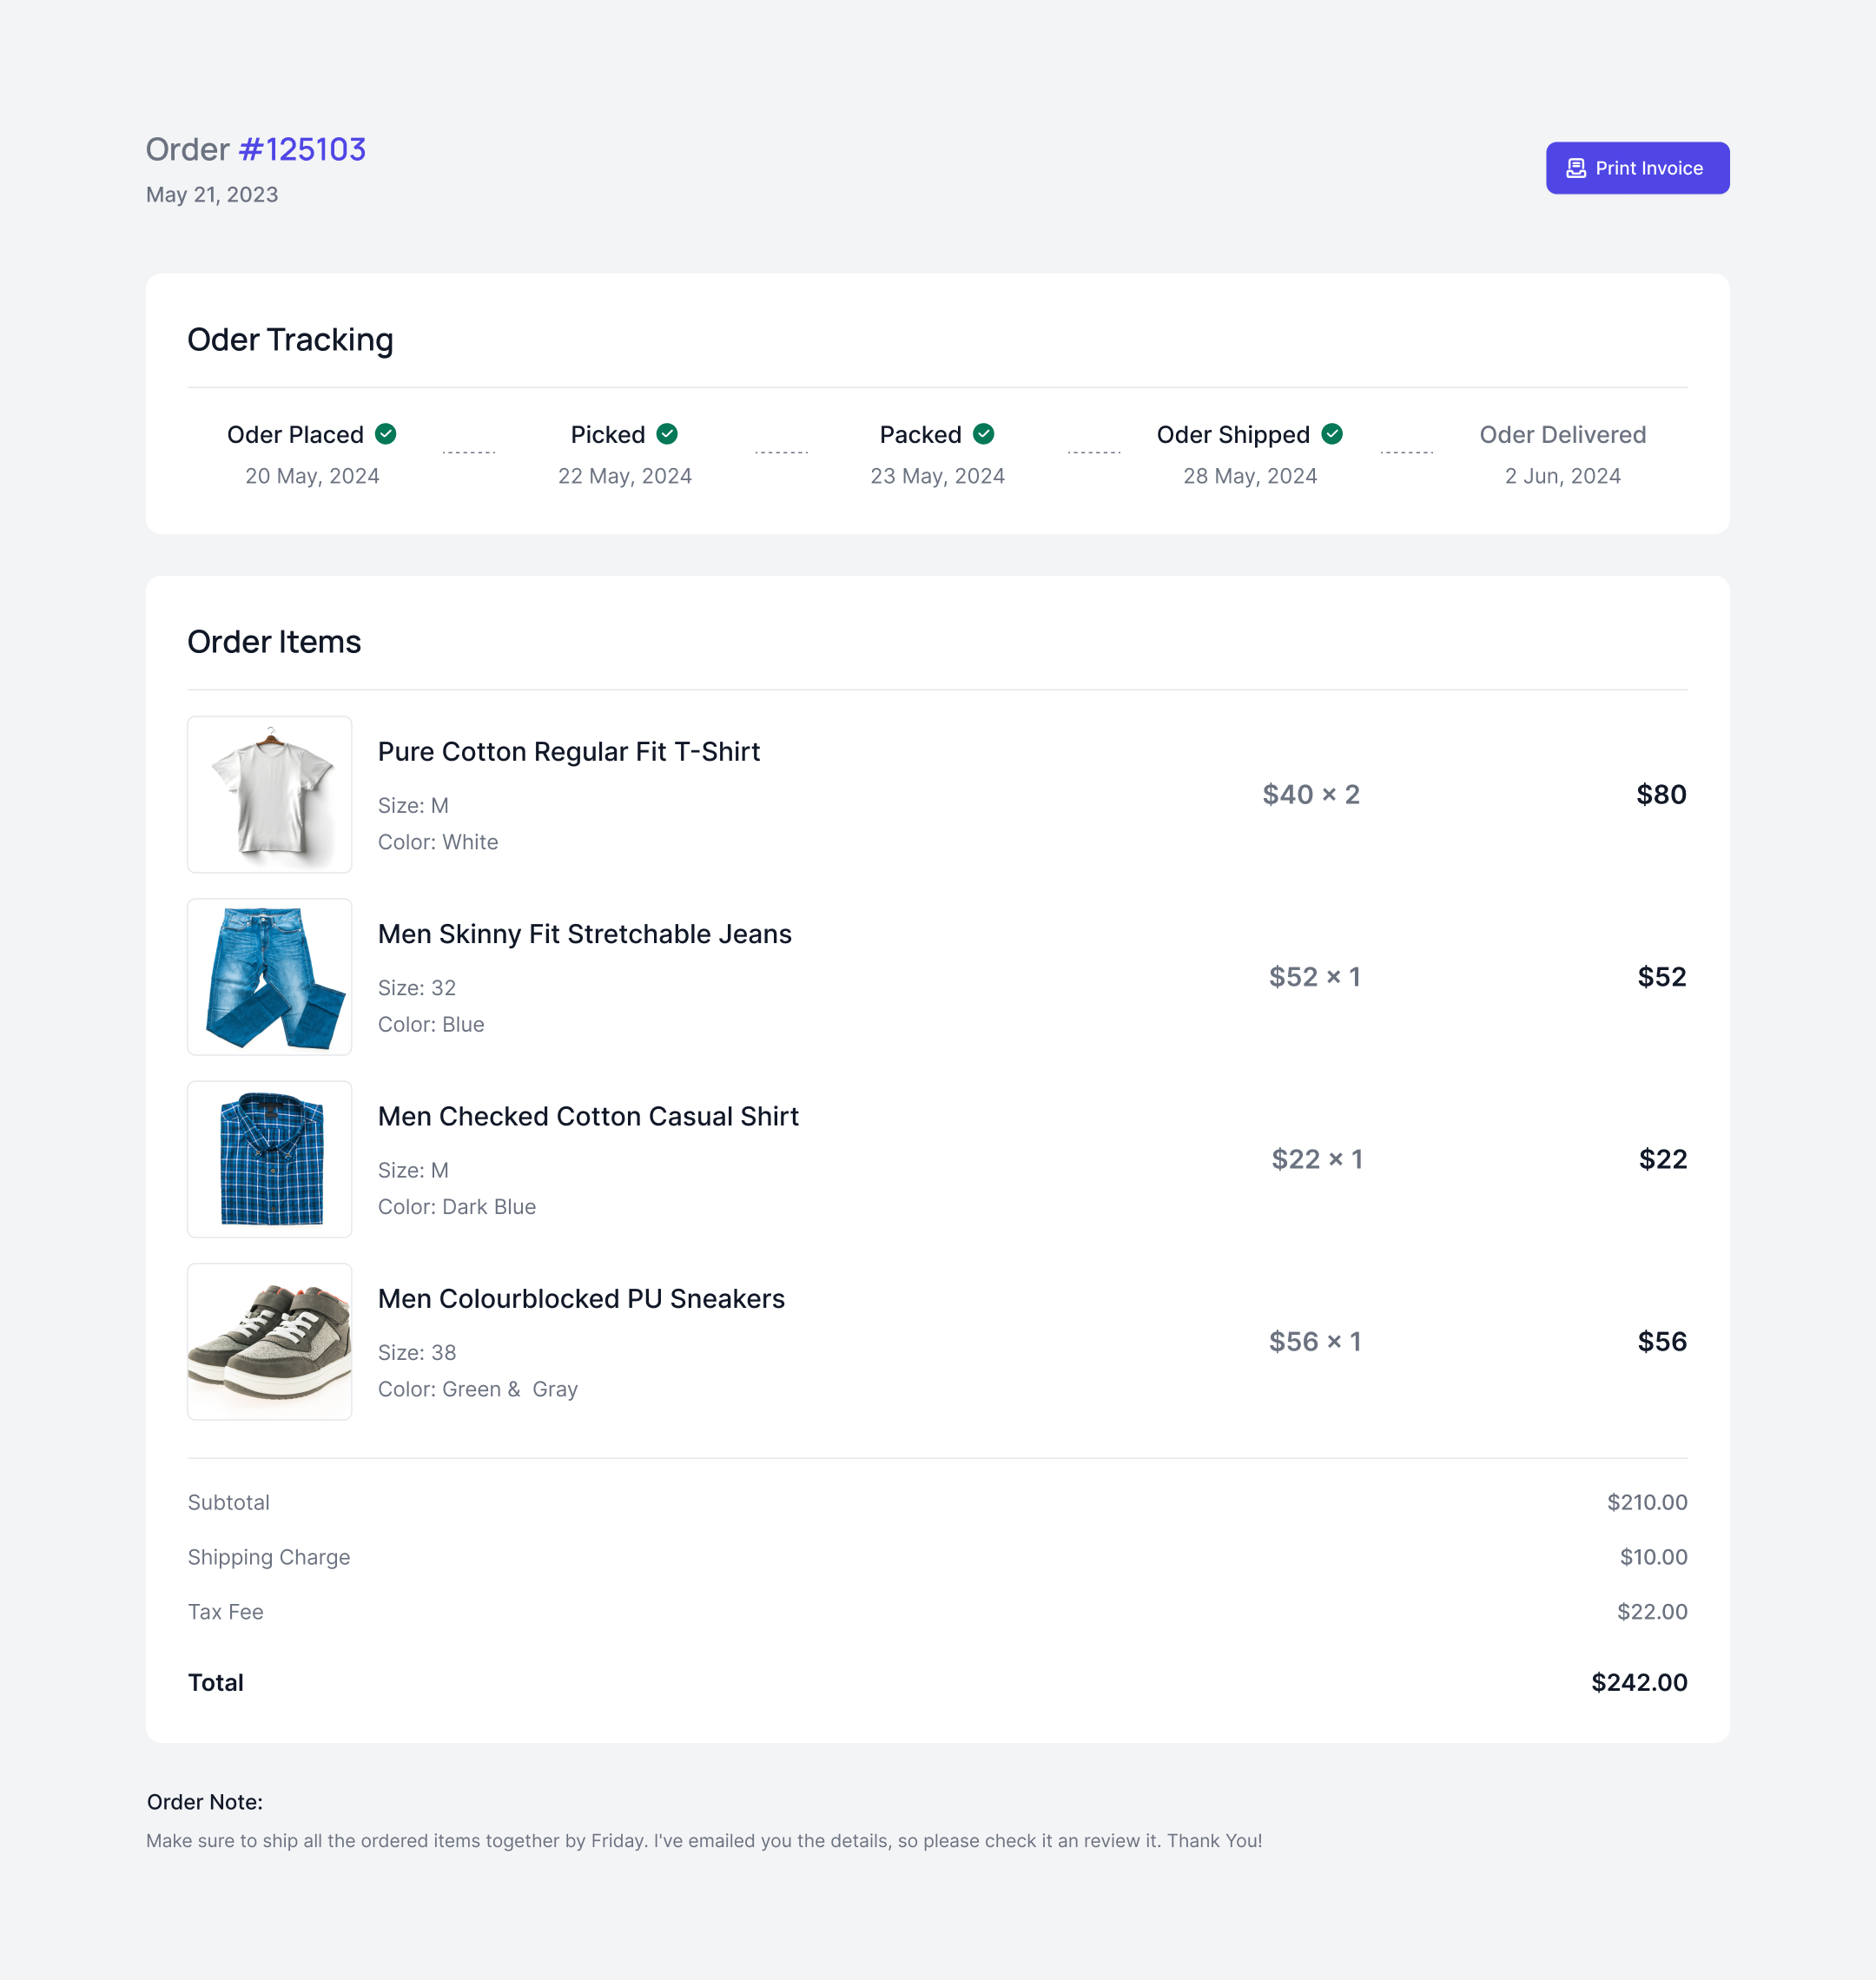Viewport: 1876px width, 1980px height.
Task: Click Pure Cotton Regular Fit T-Shirt title
Action: (568, 752)
